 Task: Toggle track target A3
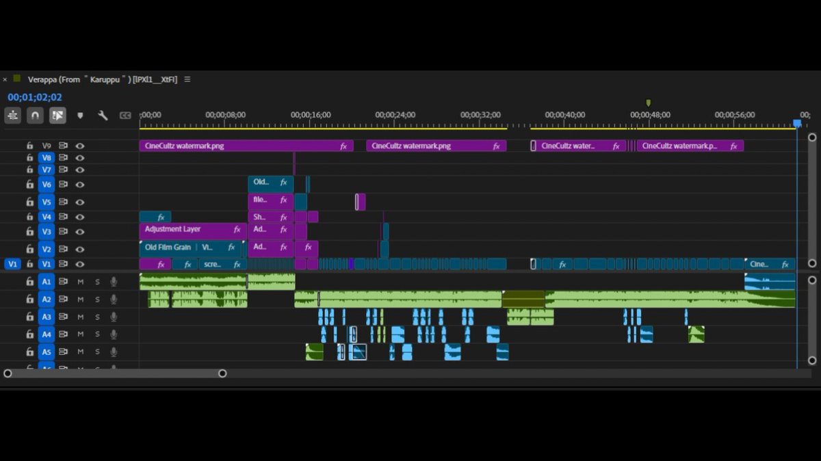pos(47,317)
